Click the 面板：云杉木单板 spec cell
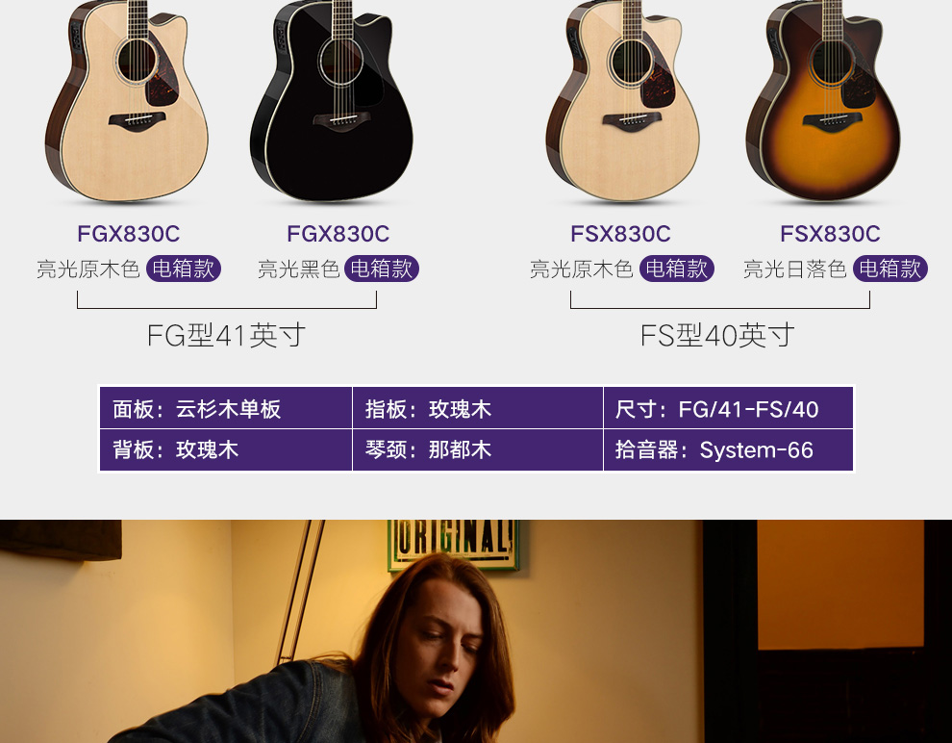The width and height of the screenshot is (952, 743). click(226, 408)
